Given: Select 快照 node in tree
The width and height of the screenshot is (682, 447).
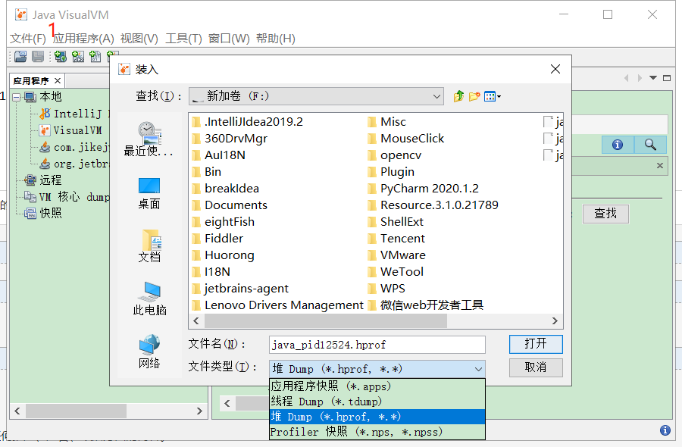Looking at the screenshot, I should [43, 213].
